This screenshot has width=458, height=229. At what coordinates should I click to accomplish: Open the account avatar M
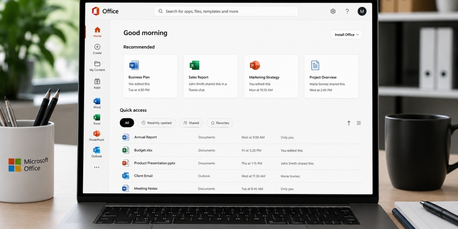click(362, 11)
